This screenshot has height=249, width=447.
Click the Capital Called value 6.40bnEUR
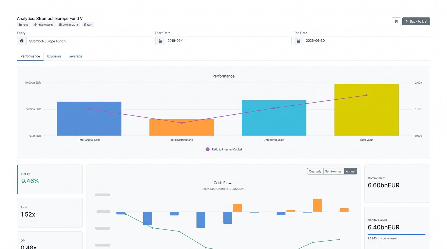[x=384, y=228]
